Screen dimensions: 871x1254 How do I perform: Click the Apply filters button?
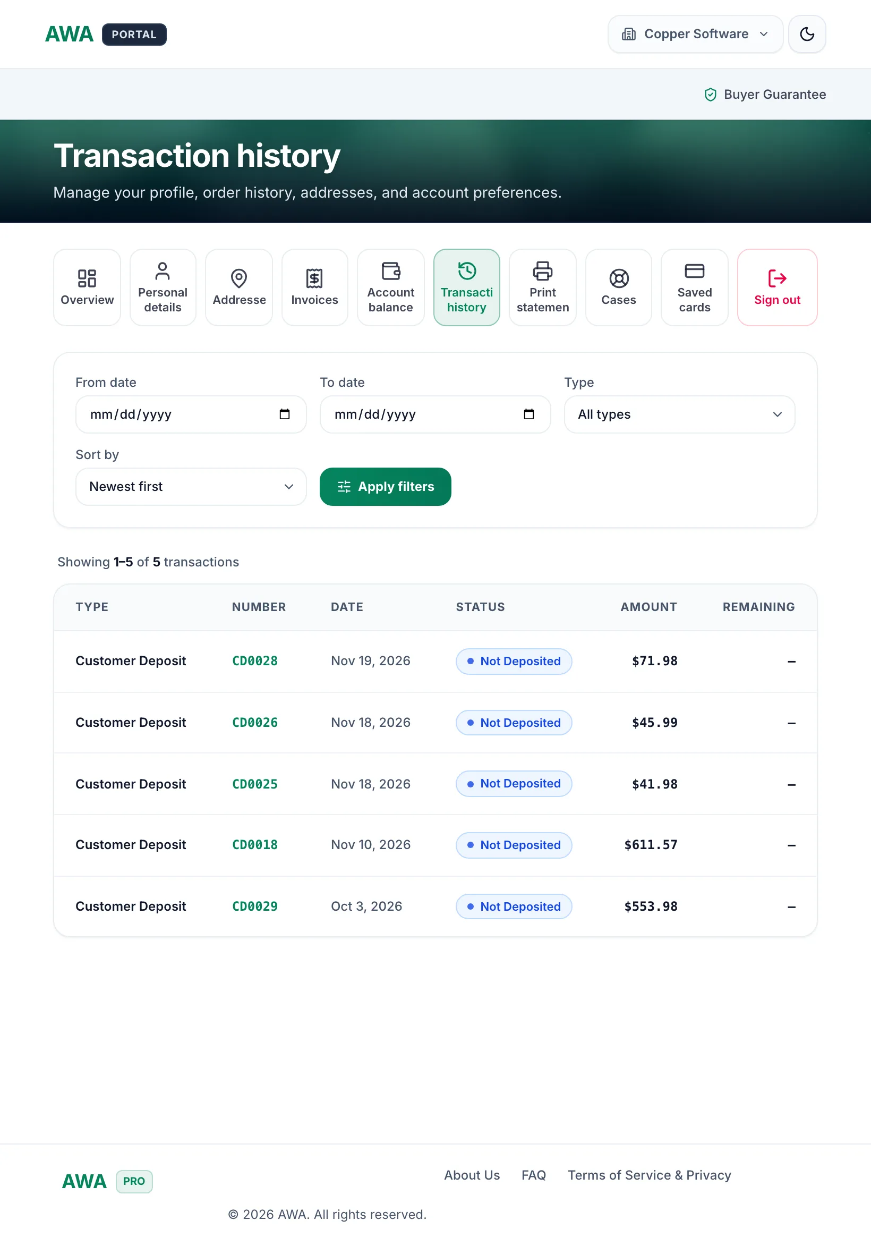[x=385, y=486]
